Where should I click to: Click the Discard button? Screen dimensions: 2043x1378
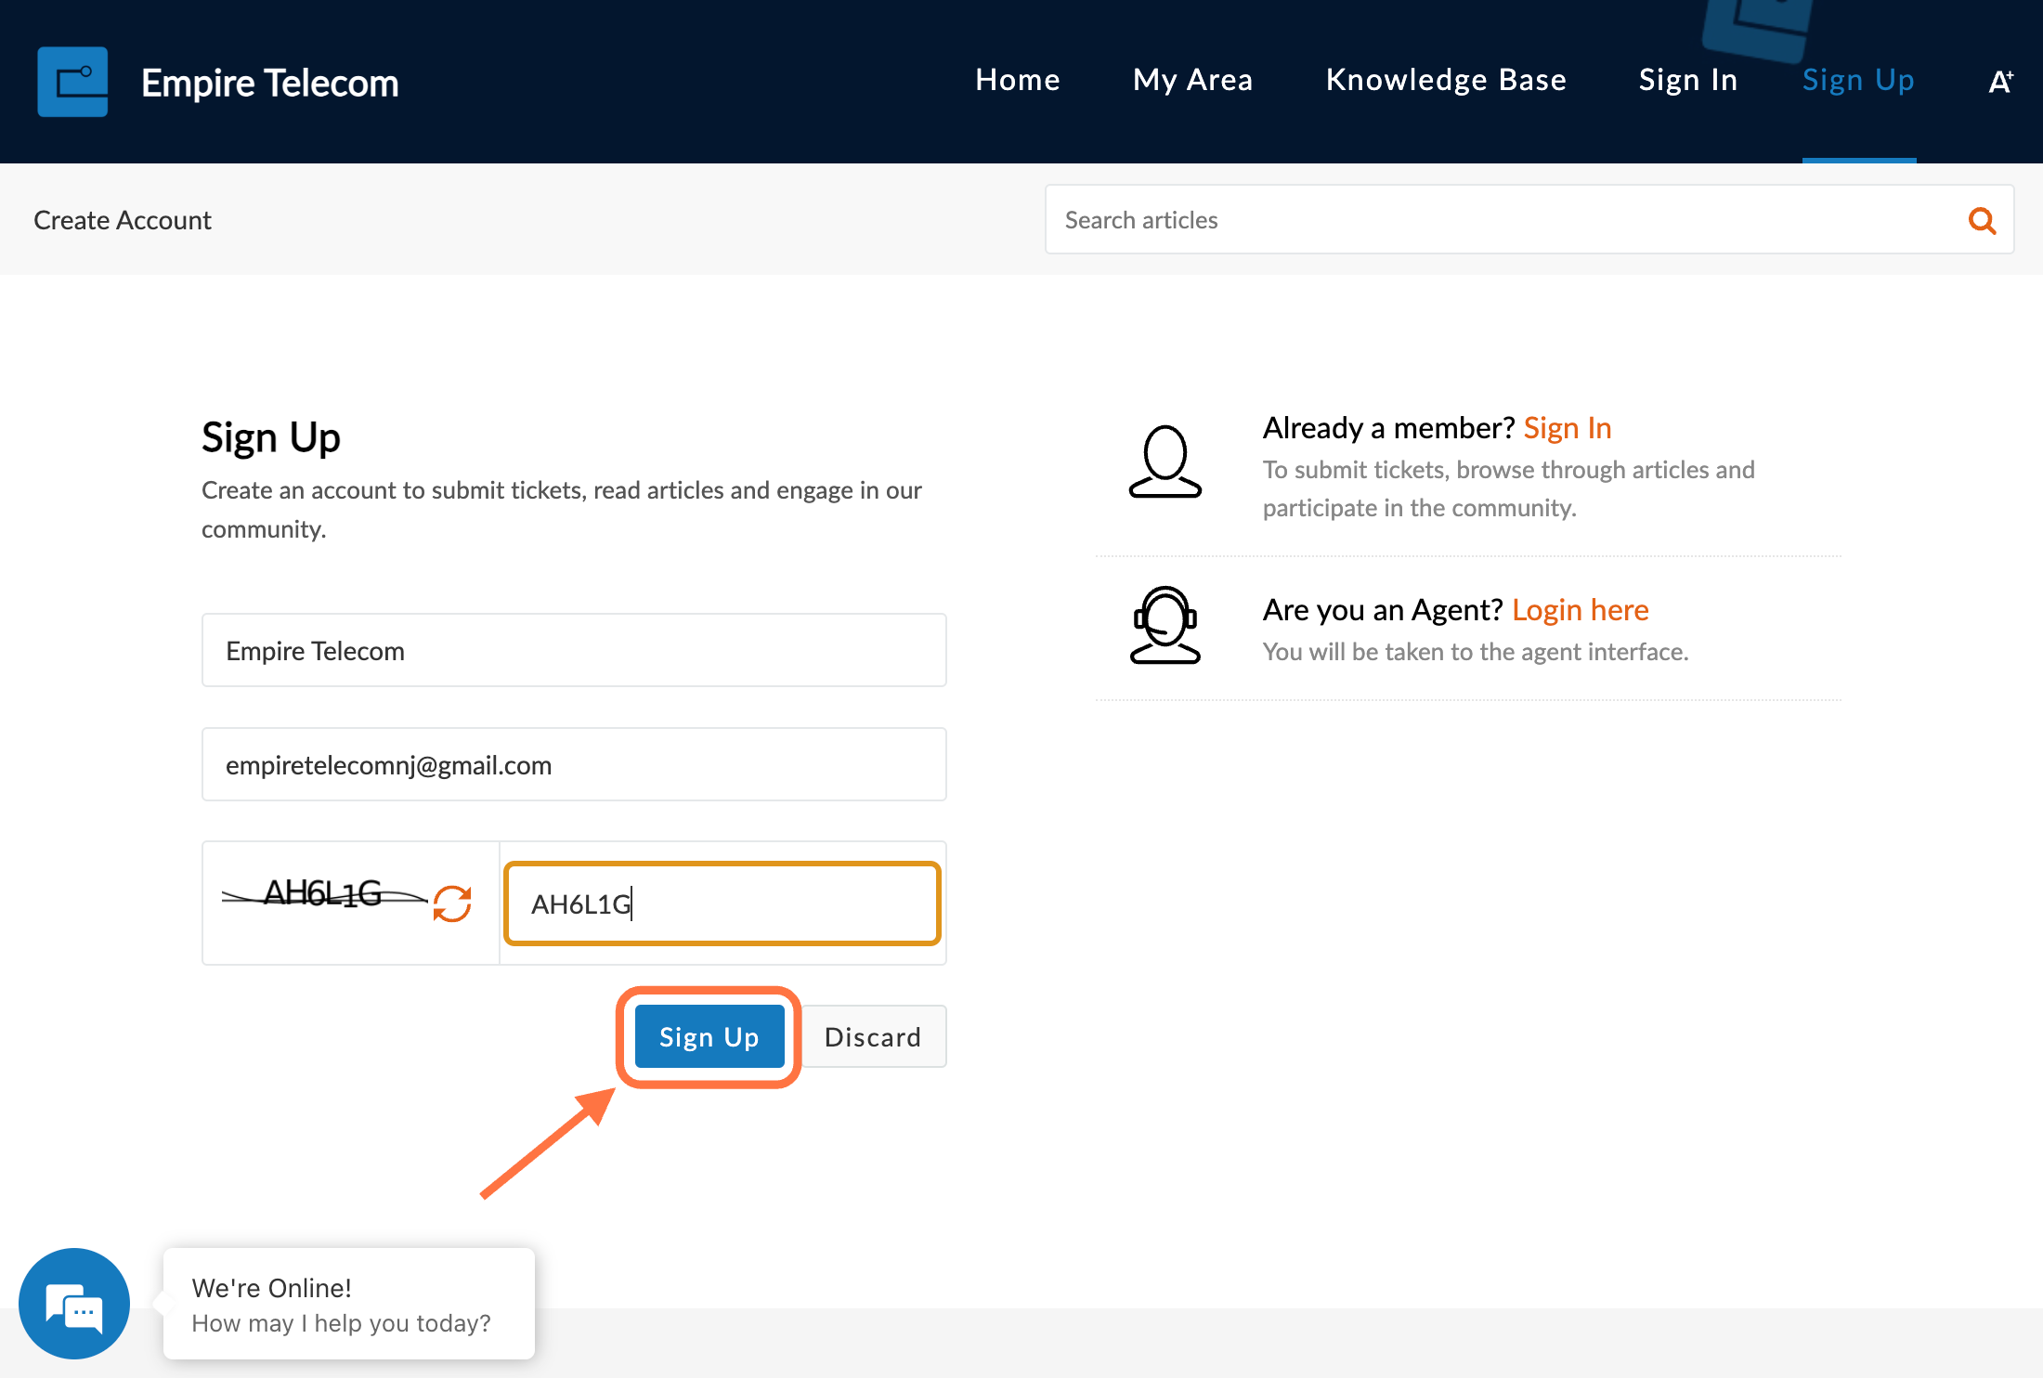click(x=873, y=1036)
